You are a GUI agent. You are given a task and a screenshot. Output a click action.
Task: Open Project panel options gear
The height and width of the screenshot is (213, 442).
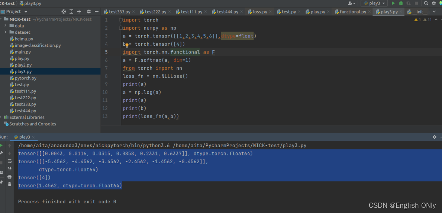pyautogui.click(x=89, y=12)
